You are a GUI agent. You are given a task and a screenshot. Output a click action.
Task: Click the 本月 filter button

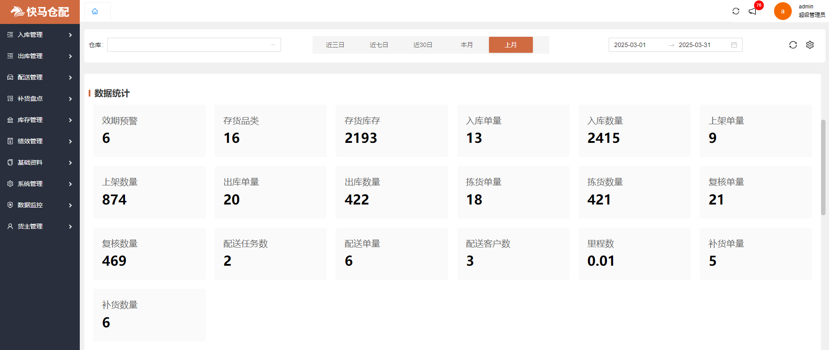pos(466,45)
